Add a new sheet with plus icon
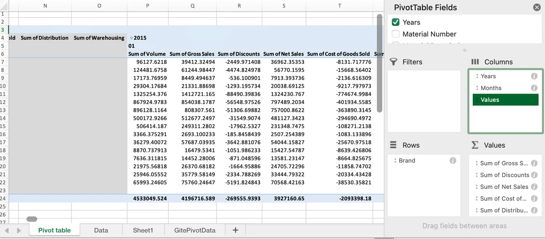Screen dimensions: 545x239 pos(235,230)
